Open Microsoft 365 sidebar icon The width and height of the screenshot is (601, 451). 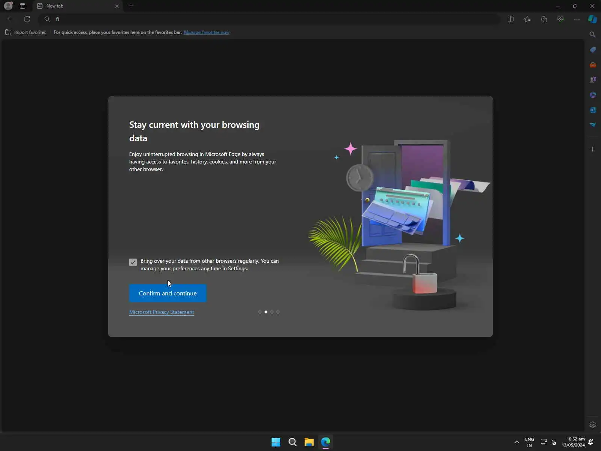pyautogui.click(x=593, y=95)
